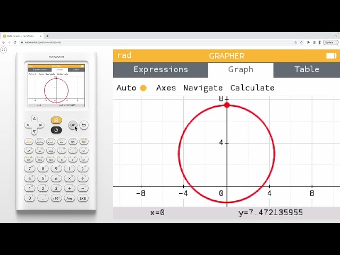Click the red cursor point on the circle
Viewport: 340px width, 255px height.
227,105
